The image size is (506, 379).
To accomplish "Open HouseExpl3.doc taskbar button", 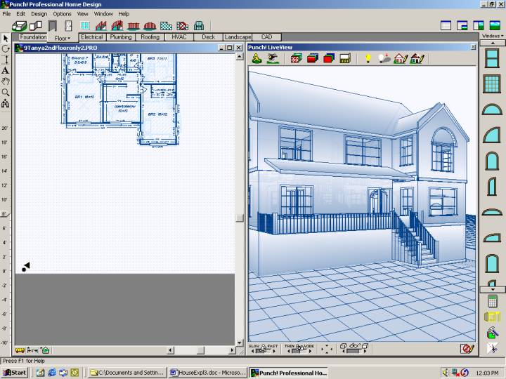I will coord(207,373).
